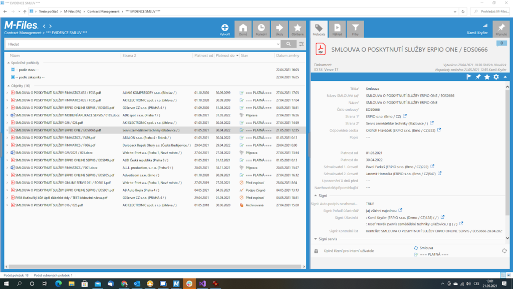Screen dimensions: 513x289
Task: Switch to the Náhled preview tab
Action: coord(338,29)
